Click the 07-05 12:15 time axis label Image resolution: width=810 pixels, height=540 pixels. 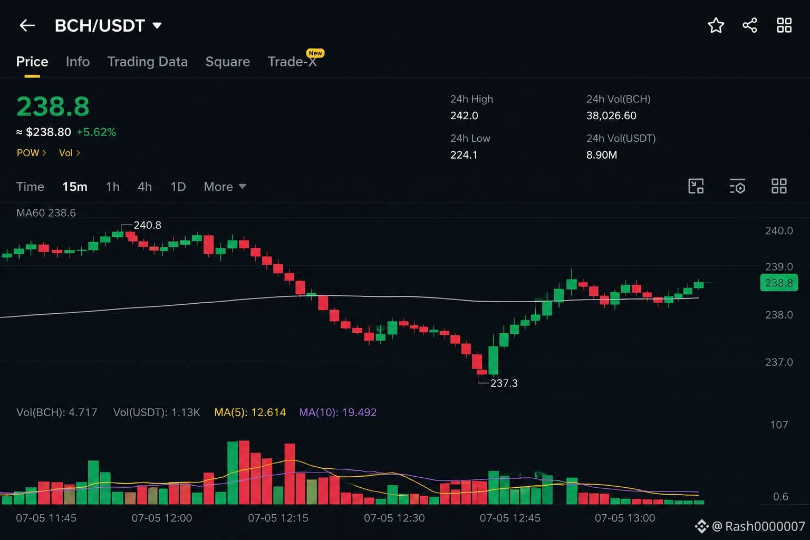(278, 518)
